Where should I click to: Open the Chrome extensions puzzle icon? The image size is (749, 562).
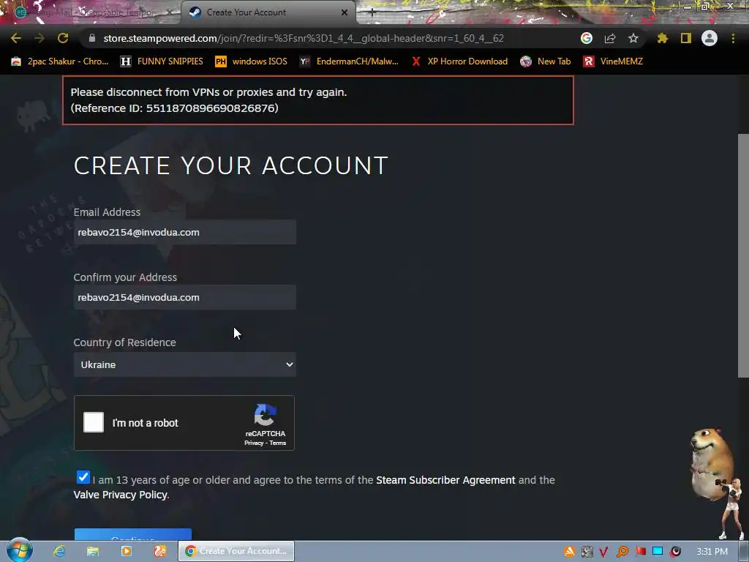coord(663,38)
